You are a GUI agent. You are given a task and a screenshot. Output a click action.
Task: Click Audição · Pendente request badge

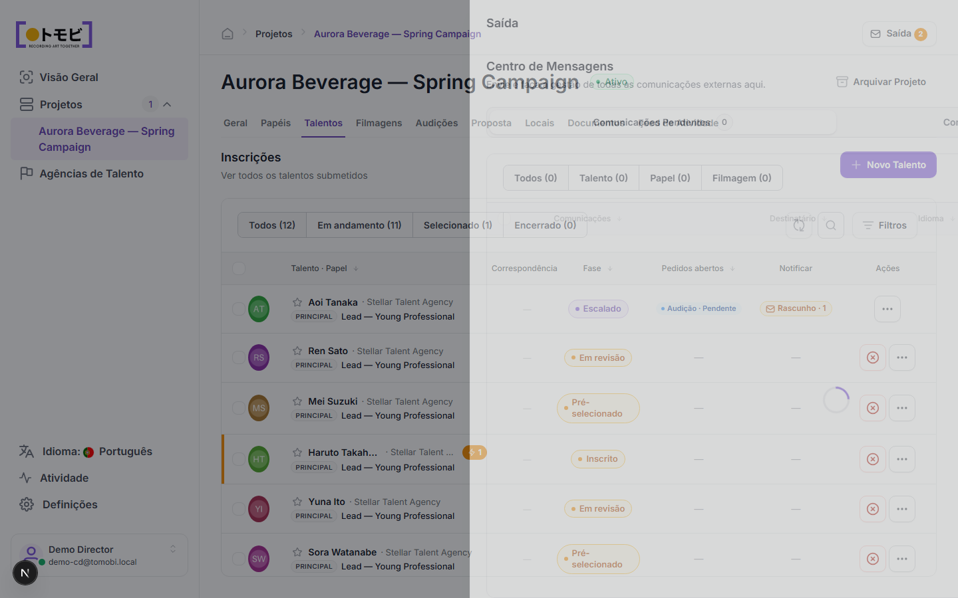[x=699, y=308]
